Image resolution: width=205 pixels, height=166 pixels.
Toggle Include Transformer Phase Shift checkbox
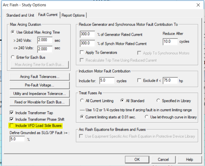[12, 119]
